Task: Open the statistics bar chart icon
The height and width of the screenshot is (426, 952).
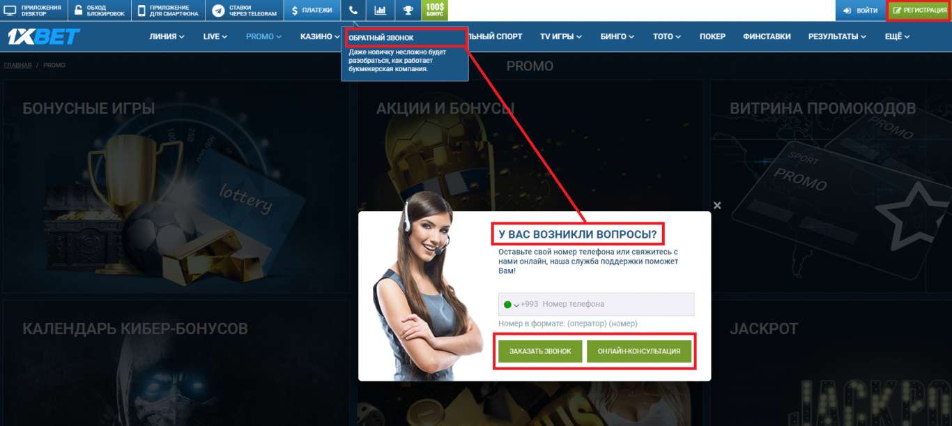Action: click(381, 10)
